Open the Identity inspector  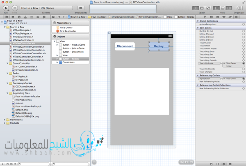point(218,17)
